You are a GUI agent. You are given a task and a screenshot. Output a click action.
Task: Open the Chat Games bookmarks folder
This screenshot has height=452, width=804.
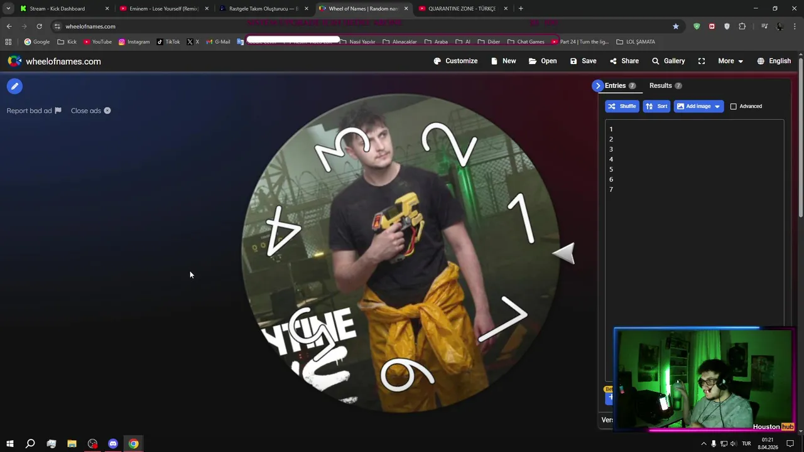coord(526,42)
